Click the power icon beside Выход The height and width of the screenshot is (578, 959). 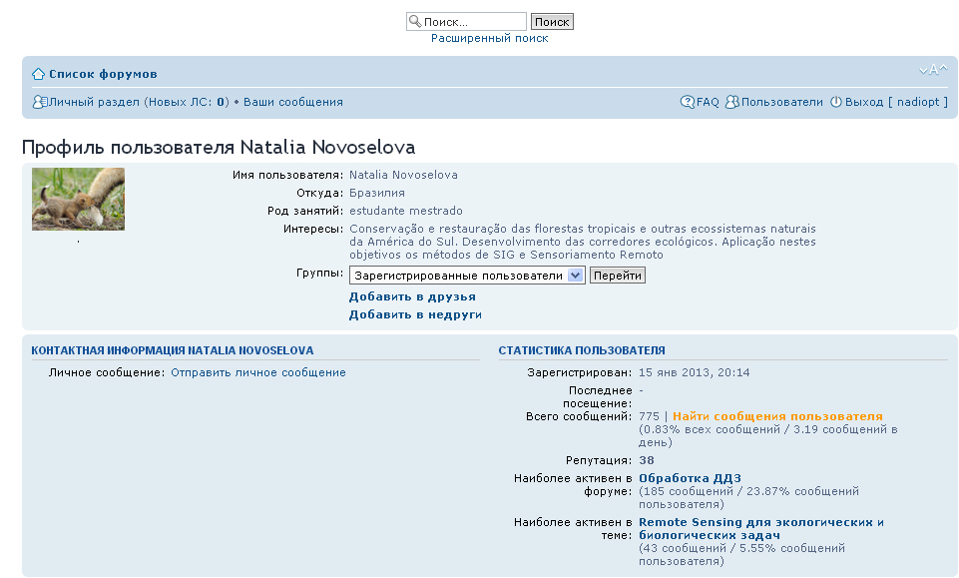836,102
